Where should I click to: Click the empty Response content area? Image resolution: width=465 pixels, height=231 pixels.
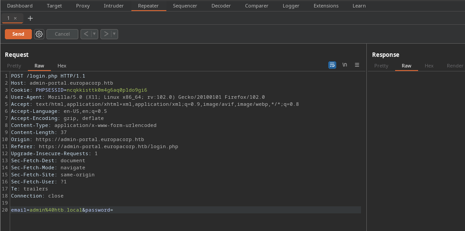pos(416,151)
